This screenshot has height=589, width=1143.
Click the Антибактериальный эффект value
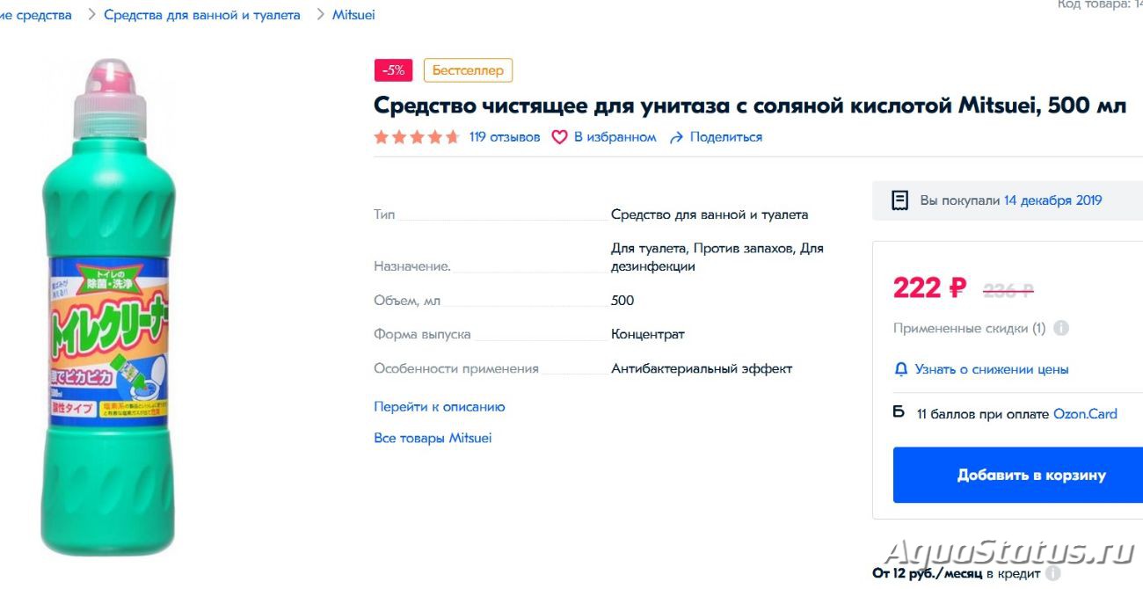coord(702,368)
